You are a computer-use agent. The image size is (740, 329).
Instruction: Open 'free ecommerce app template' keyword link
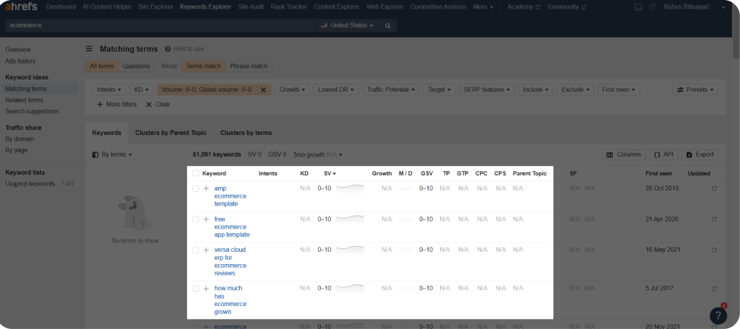click(x=231, y=227)
